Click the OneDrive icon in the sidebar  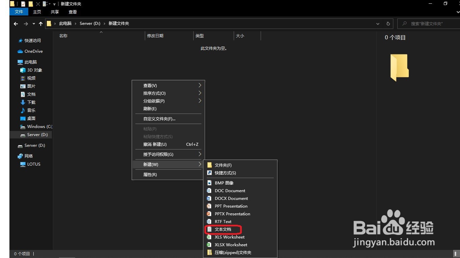(21, 51)
